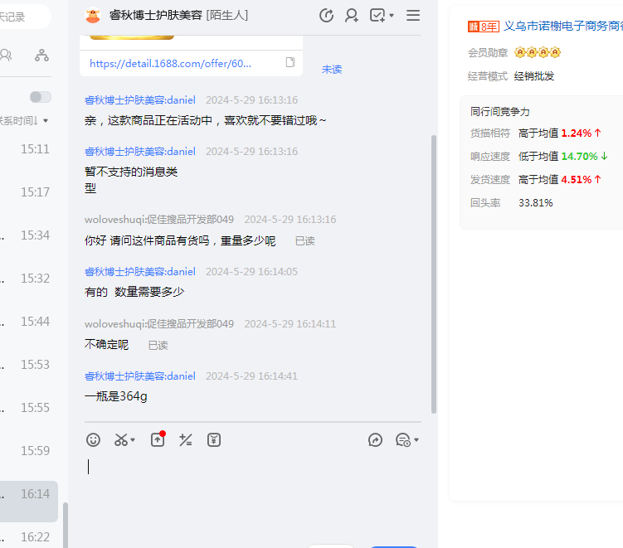The image size is (623, 548).
Task: Expand the add-task checkbox dropdown in header
Action: coord(392,16)
